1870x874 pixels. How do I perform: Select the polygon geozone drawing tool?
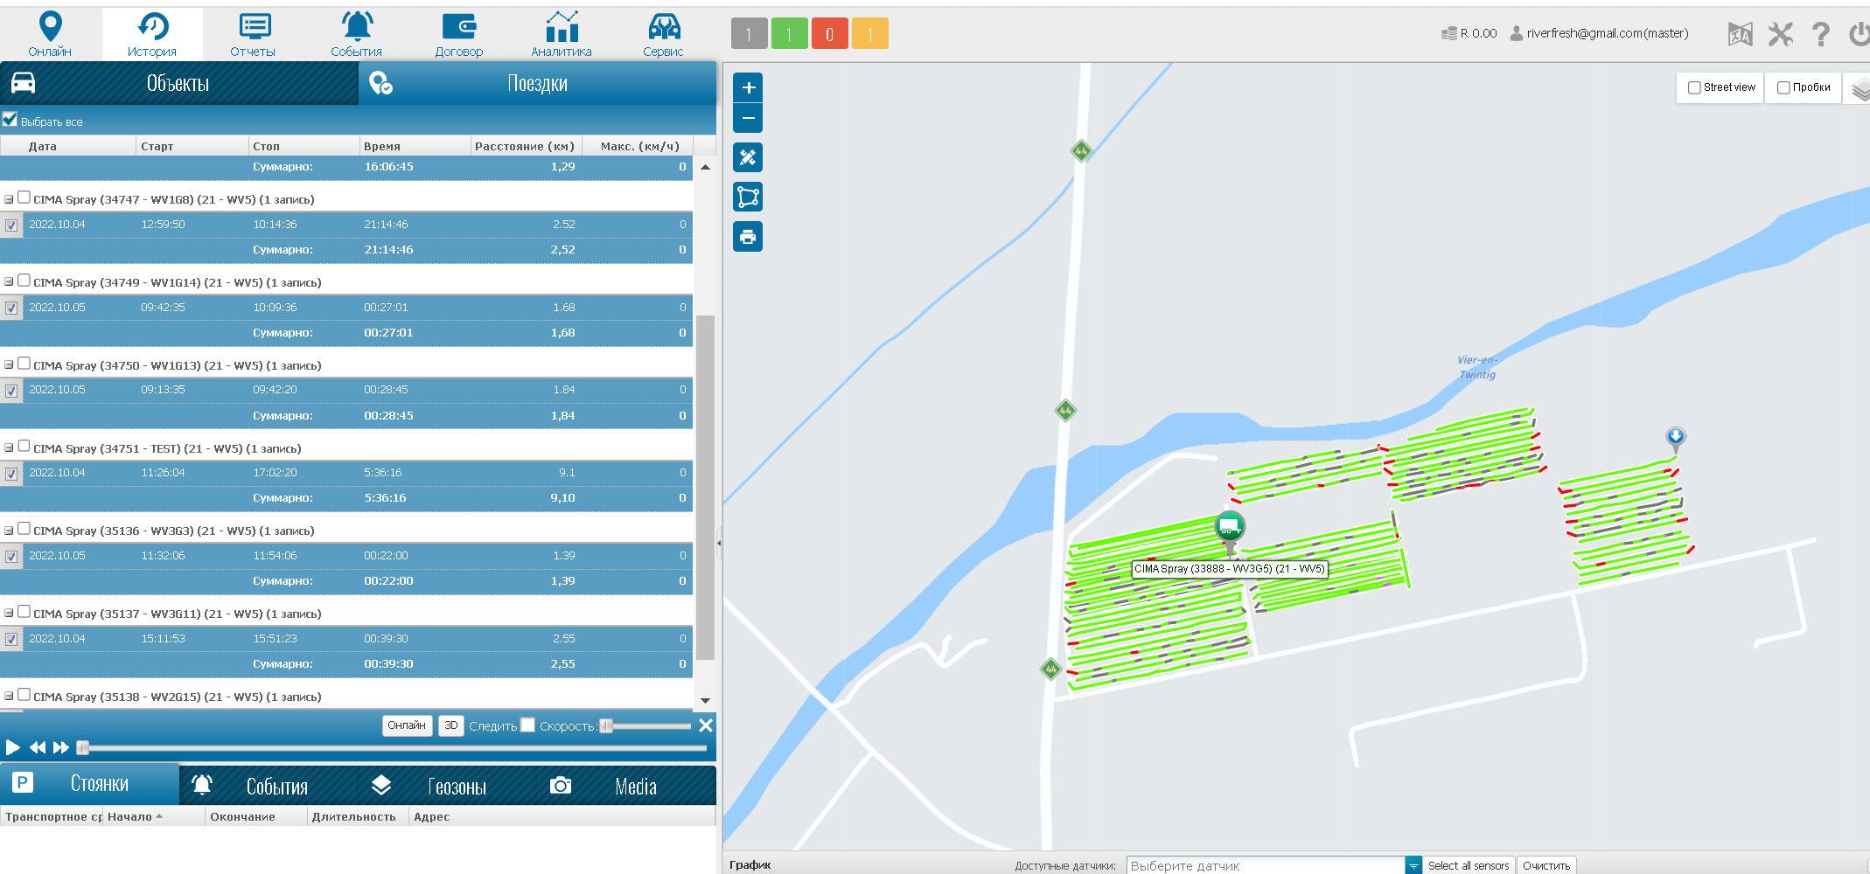pos(748,197)
